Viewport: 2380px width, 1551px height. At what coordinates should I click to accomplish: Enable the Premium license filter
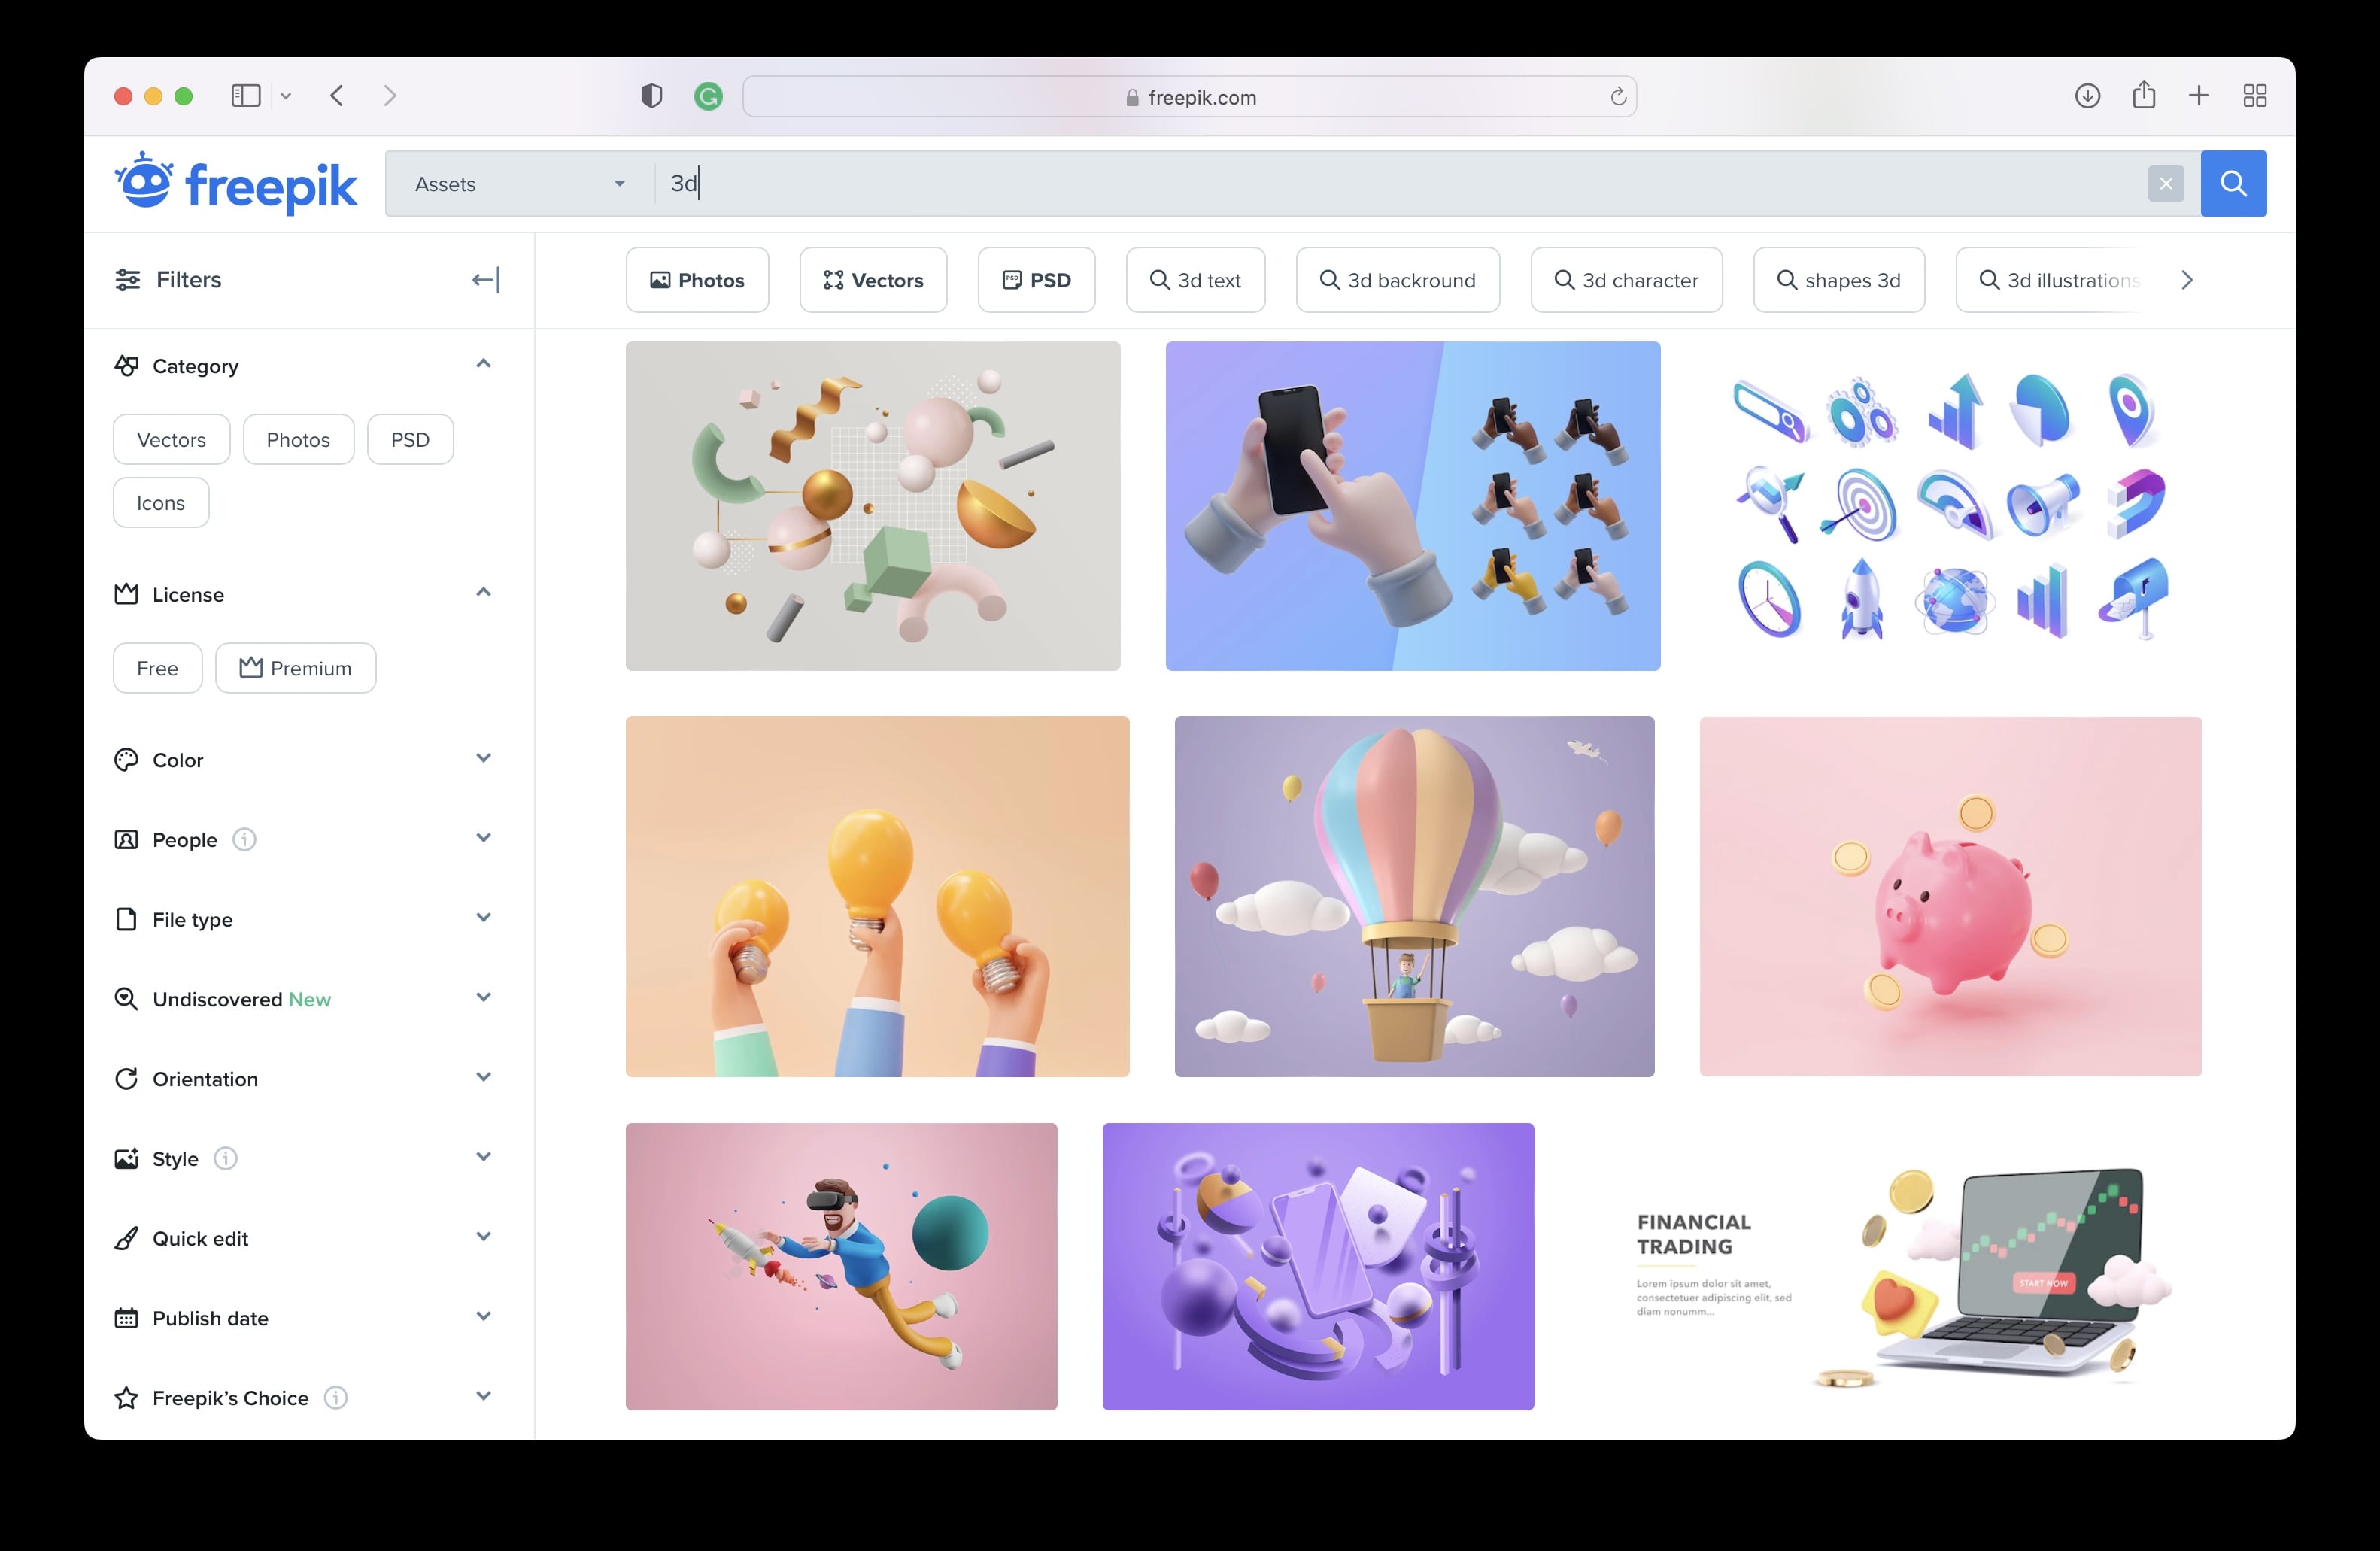click(x=295, y=668)
